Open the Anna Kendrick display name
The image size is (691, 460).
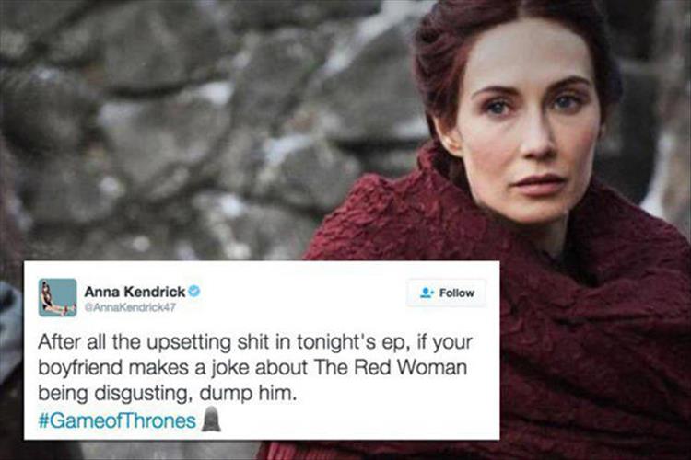[135, 292]
